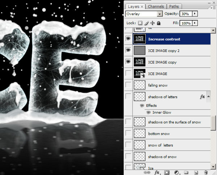This screenshot has height=175, width=217.
Task: Open the layer style fx menu
Action: click(x=157, y=172)
